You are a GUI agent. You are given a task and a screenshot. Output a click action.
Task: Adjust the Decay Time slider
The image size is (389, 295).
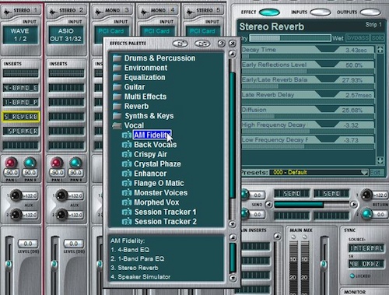[308, 56]
